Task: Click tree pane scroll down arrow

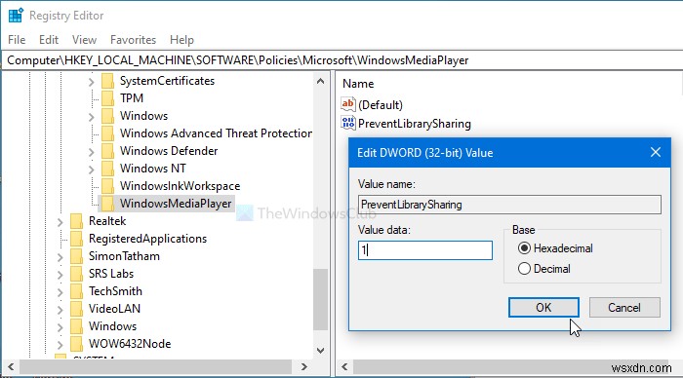Action: click(x=321, y=351)
